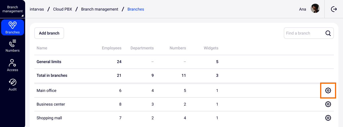Expand the Branch management module switcher
This screenshot has height=127, width=343.
(13, 9)
